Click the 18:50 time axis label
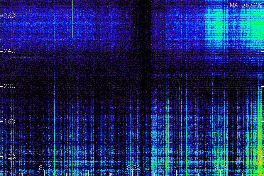Image resolution: width=264 pixels, height=176 pixels. click(220, 168)
